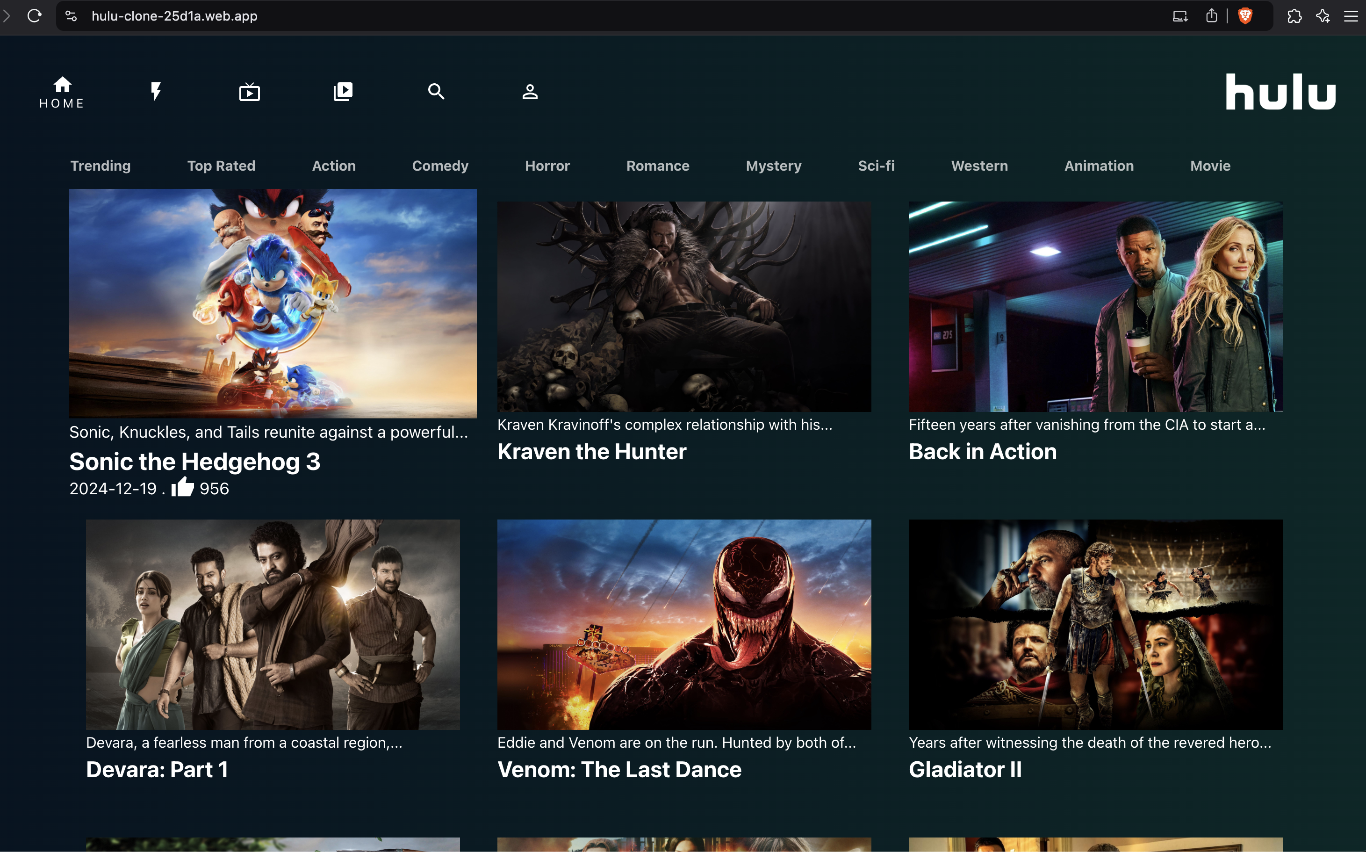Image resolution: width=1366 pixels, height=852 pixels.
Task: Click the Venom: The Last Dance title
Action: pos(619,769)
